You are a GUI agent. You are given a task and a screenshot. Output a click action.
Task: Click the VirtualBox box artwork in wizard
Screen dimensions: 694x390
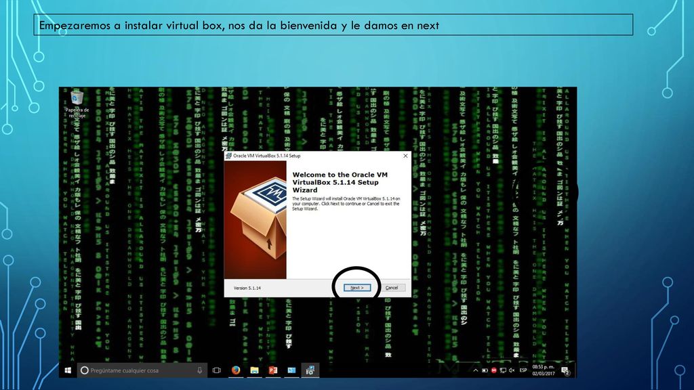click(256, 220)
